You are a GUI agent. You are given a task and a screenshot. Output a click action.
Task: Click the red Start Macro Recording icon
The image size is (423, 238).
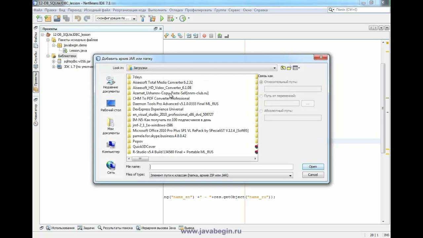[204, 36]
